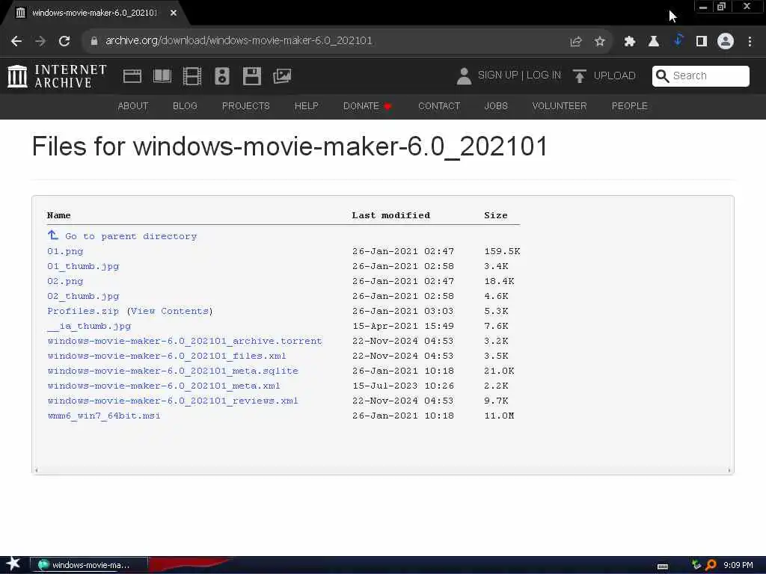The height and width of the screenshot is (574, 766).
Task: Click the Internet Archive logo
Action: pyautogui.click(x=57, y=76)
